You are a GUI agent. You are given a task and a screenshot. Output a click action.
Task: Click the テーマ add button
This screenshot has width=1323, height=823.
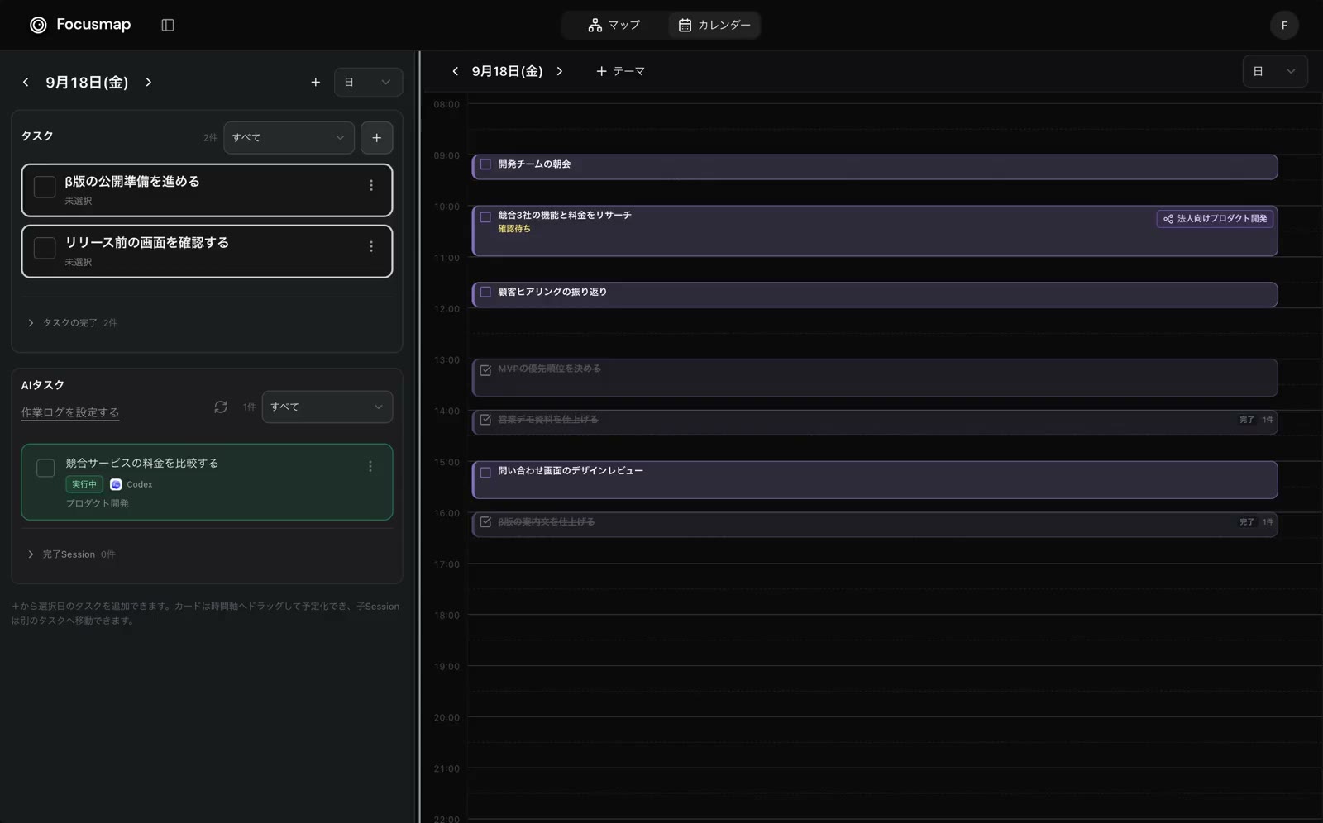[621, 72]
